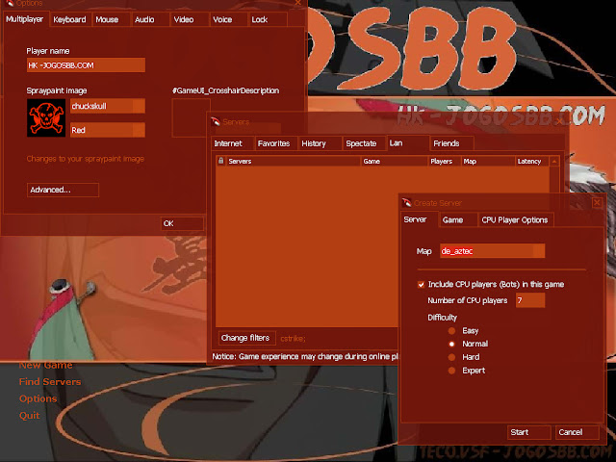Viewport: 616px width, 462px height.
Task: Switch to Game tab in Create Server
Action: (458, 220)
